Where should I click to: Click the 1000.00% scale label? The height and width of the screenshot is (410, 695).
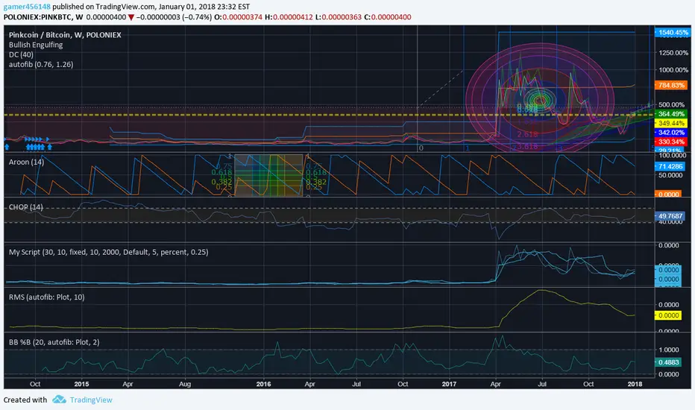point(673,70)
